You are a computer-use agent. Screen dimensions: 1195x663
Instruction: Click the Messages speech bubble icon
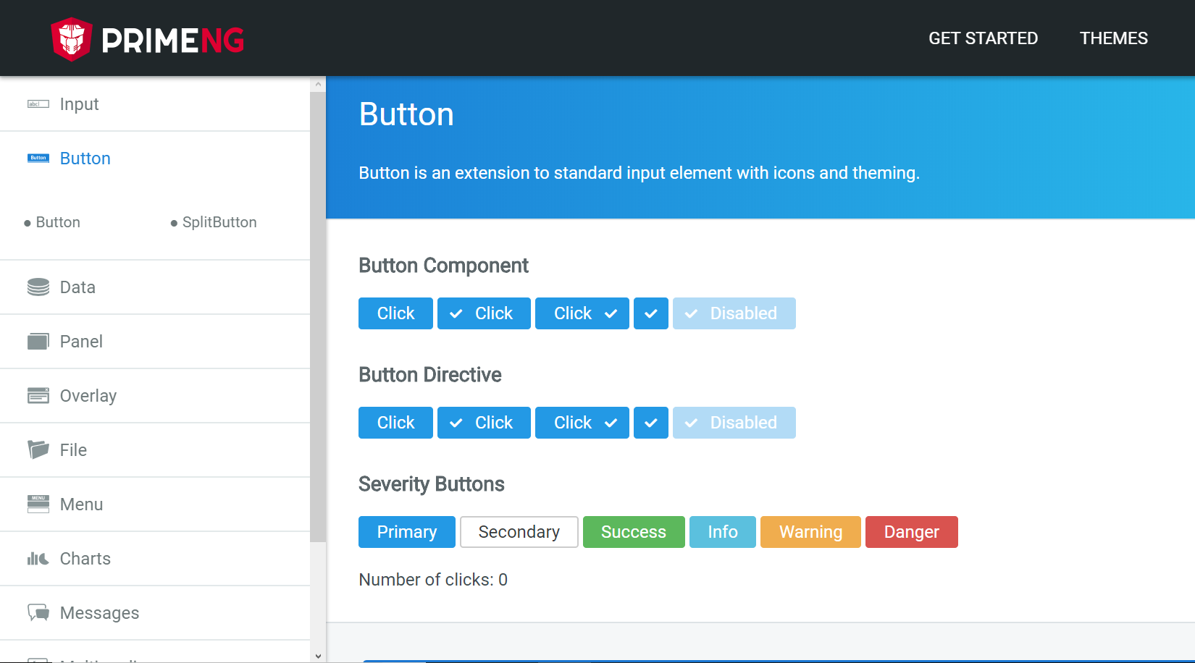38,613
